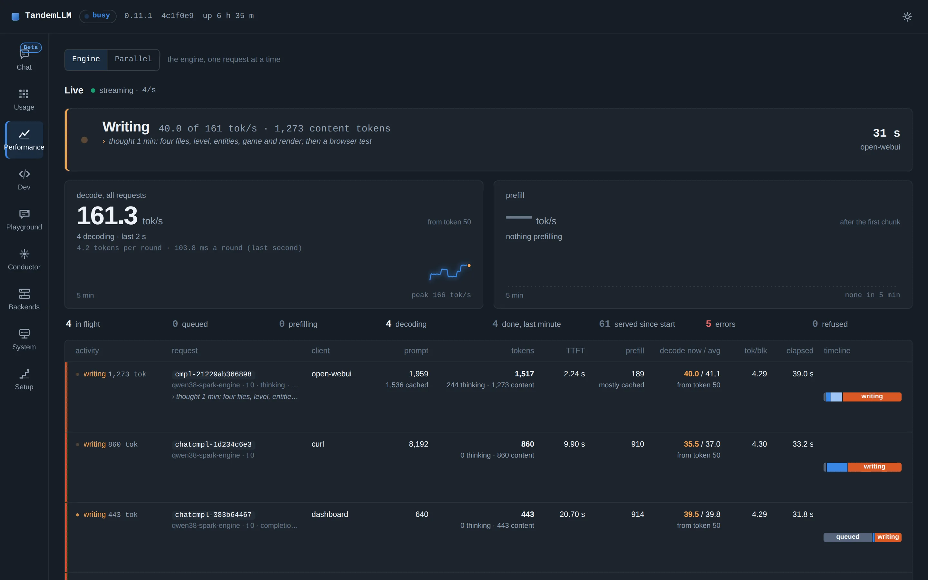The height and width of the screenshot is (580, 928).
Task: Click 'nothing prefilling' text in prefill card
Action: point(534,237)
